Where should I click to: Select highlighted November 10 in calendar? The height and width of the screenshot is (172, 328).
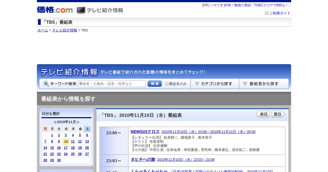(66, 141)
